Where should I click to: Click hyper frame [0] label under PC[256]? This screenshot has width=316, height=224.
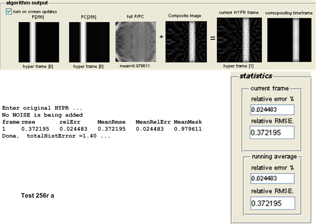pos(89,66)
